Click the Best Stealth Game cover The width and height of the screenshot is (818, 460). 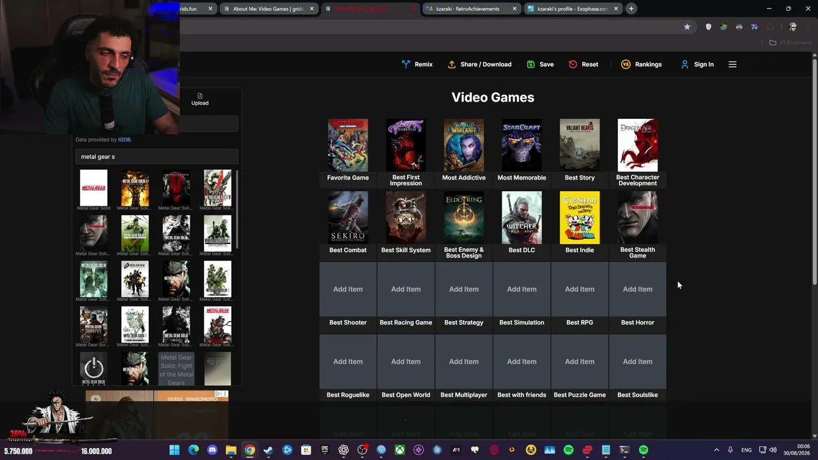[x=638, y=217]
